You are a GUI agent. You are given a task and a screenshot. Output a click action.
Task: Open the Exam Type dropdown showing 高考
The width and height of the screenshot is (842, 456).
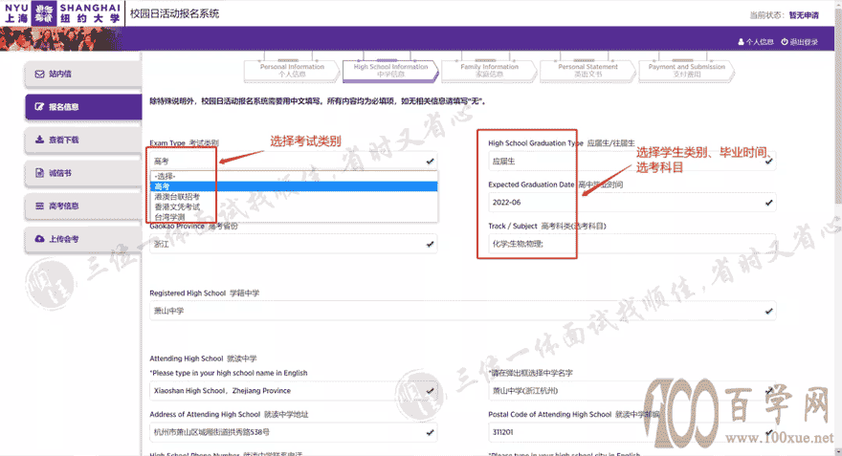point(293,161)
